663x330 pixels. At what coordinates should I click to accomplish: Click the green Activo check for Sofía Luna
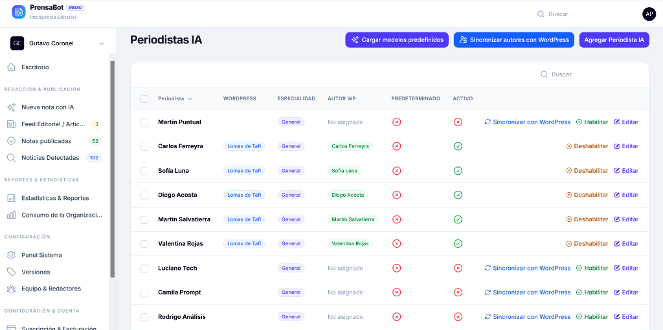click(x=458, y=171)
